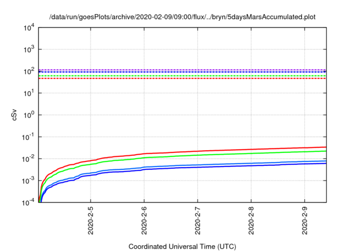The image size is (360, 252).
Task: Click the 2020-2-9 date label
Action: [304, 220]
